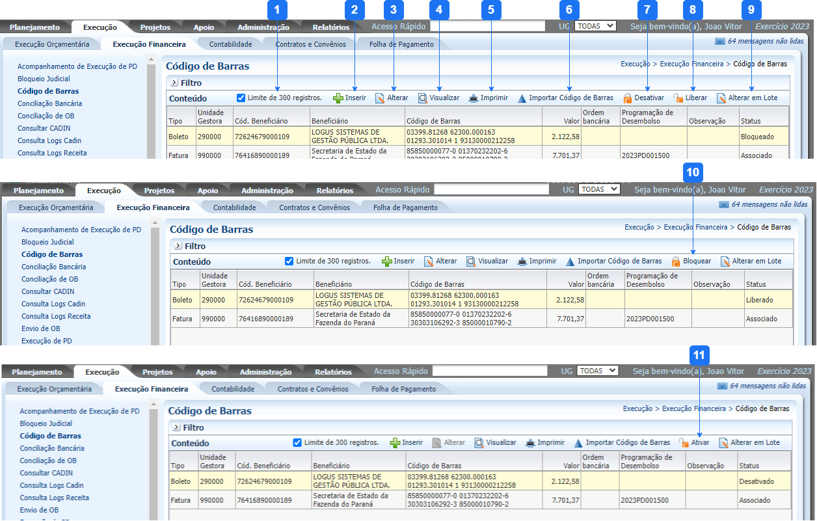Click the Liberar unlock icon in the toolbar

pos(678,98)
